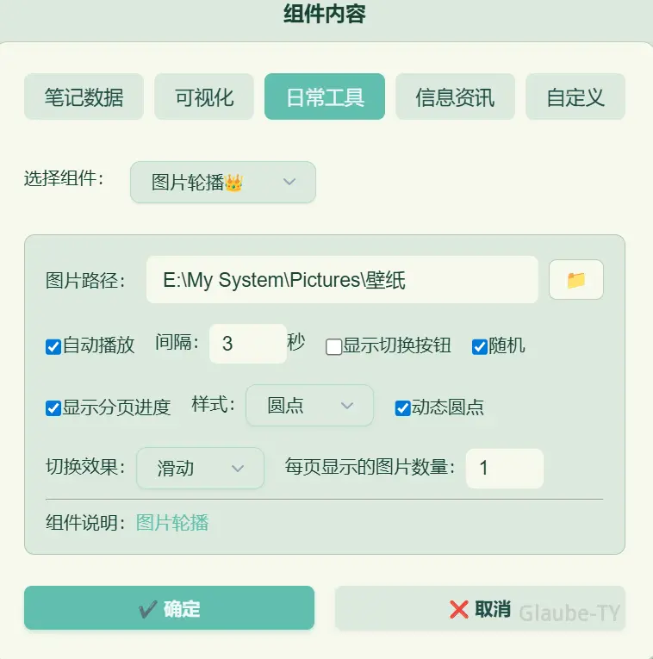Click the 每页显示的图片数量 input field

[505, 469]
